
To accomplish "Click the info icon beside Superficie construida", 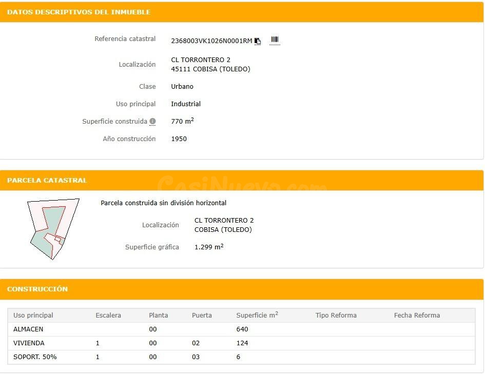I will (152, 121).
